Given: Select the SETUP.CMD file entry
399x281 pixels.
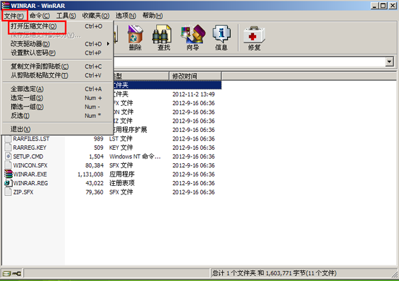Looking at the screenshot, I should (27, 156).
